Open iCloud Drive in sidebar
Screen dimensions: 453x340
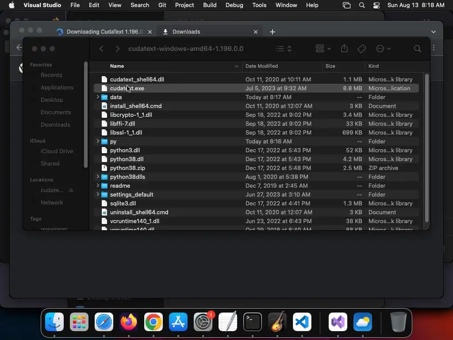click(57, 151)
